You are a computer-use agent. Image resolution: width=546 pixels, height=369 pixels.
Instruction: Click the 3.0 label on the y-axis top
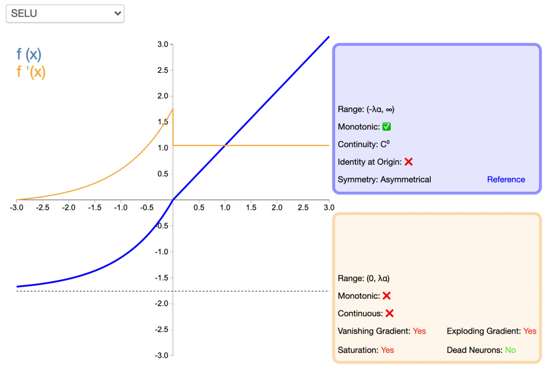(x=162, y=44)
